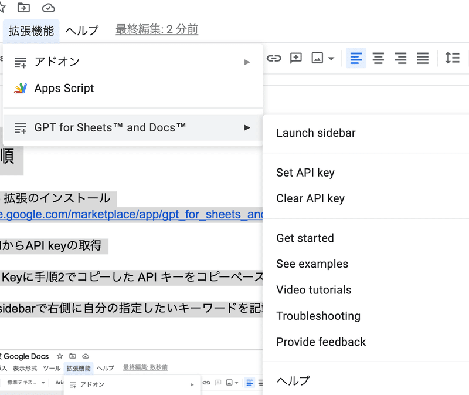Select Set API key from the menu

pyautogui.click(x=305, y=173)
